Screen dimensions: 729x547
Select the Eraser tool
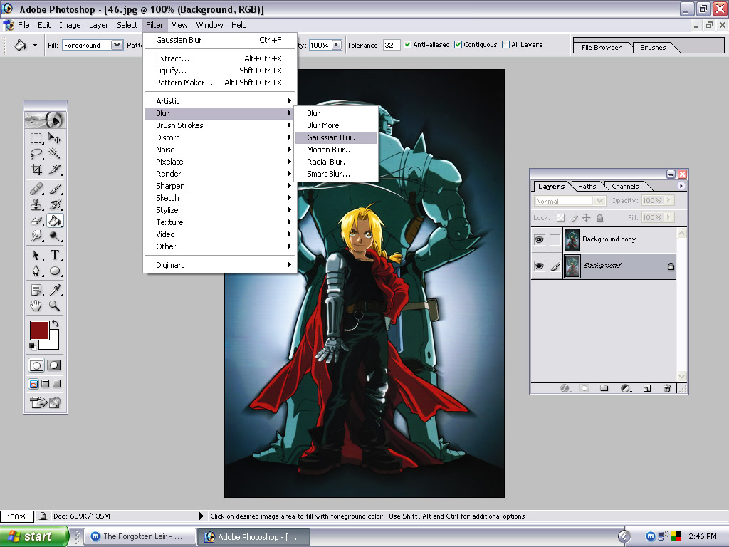coord(36,221)
